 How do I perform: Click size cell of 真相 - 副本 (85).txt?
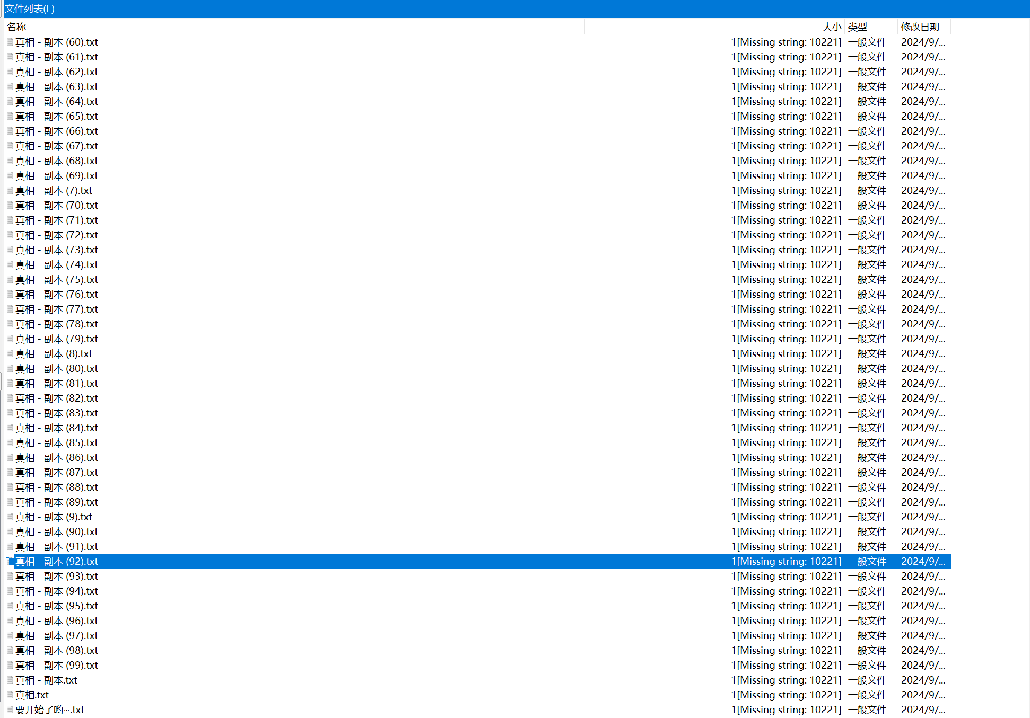pyautogui.click(x=786, y=442)
